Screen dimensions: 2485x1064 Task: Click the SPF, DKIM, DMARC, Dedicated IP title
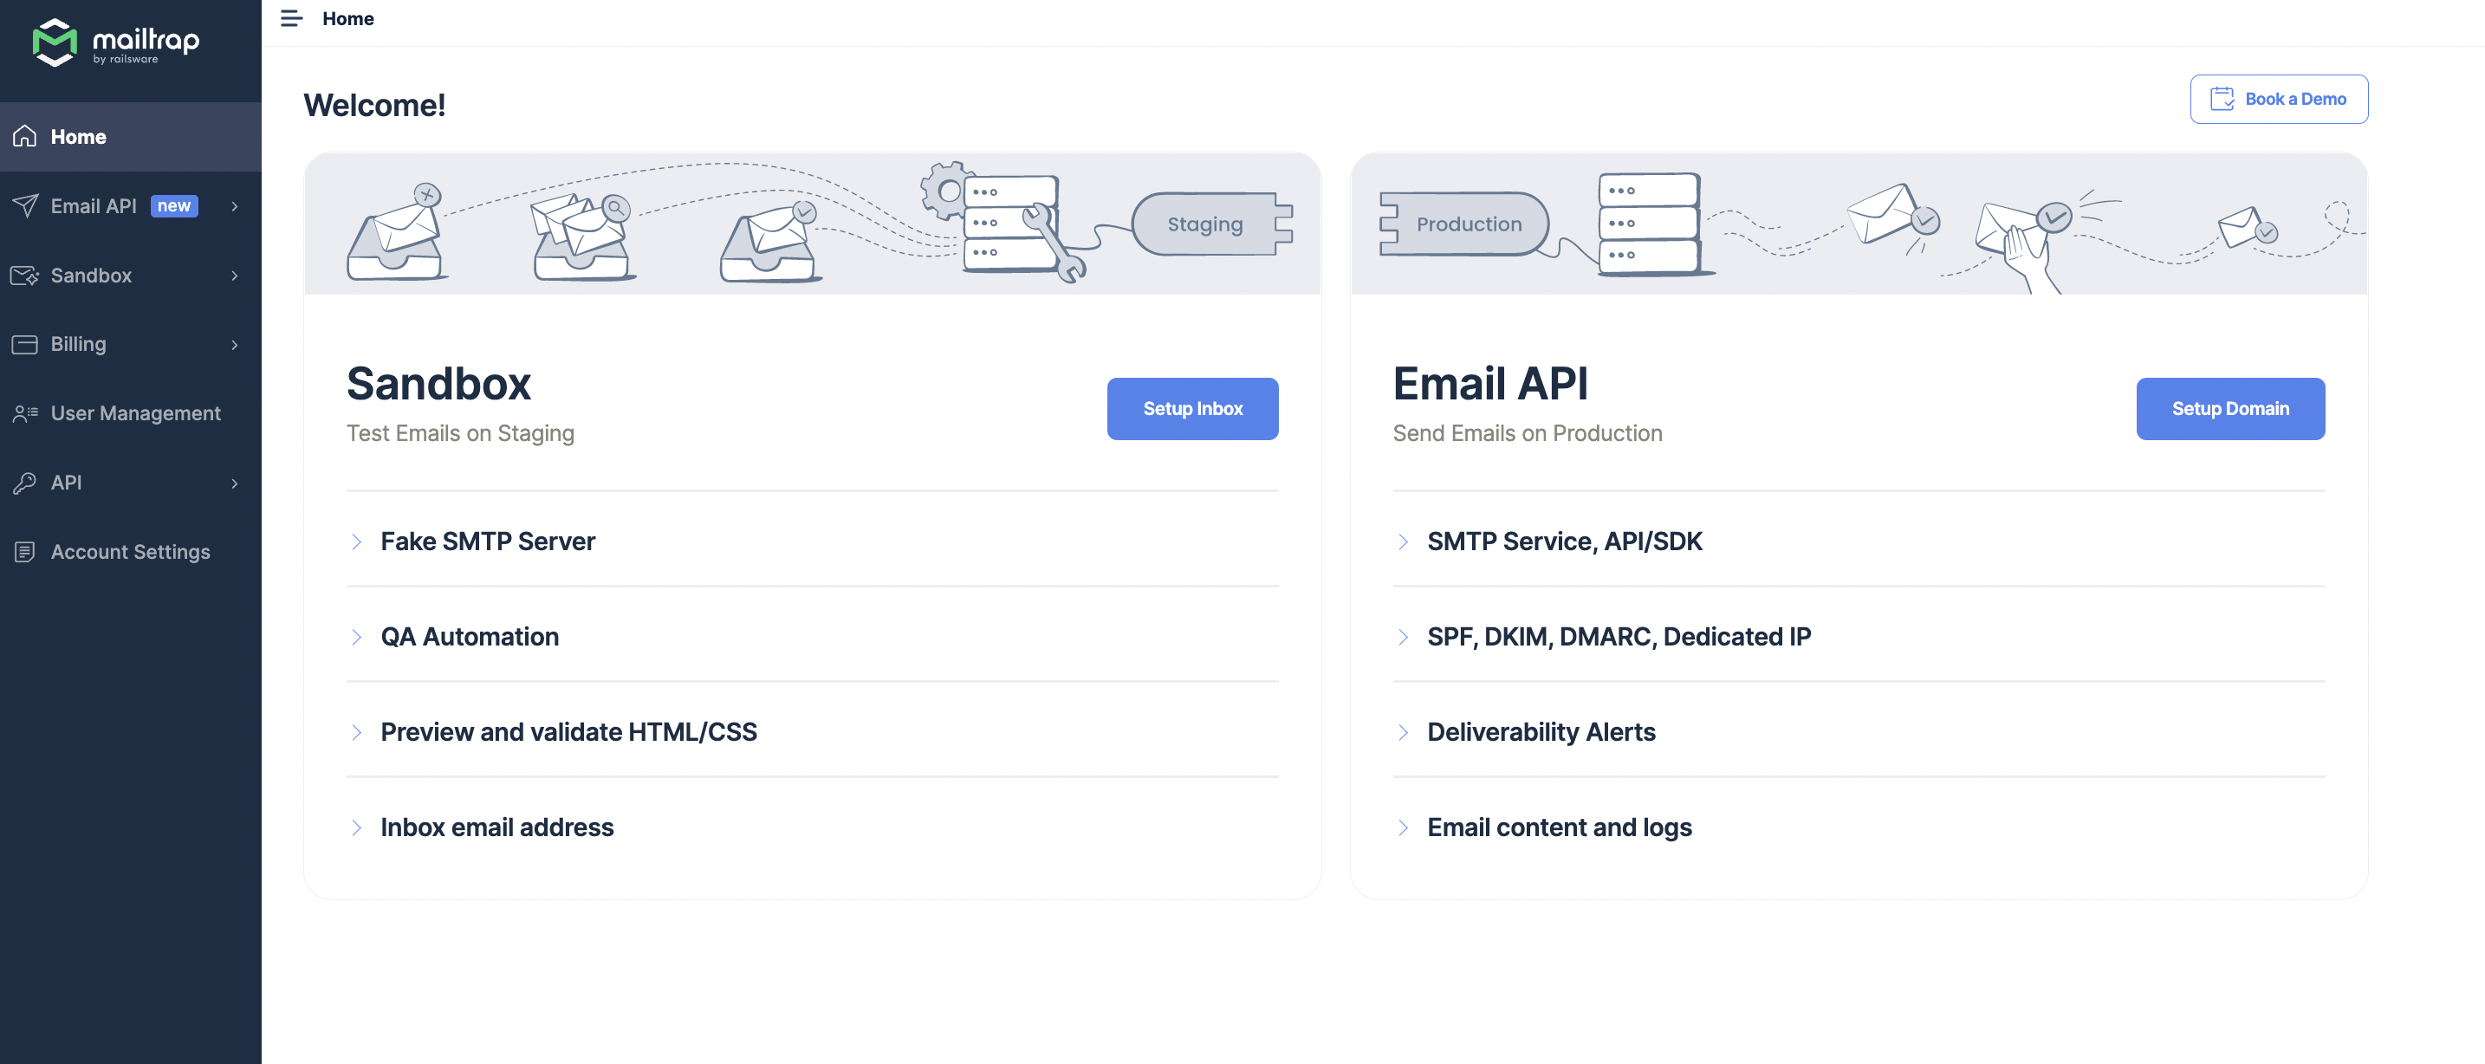click(x=1619, y=637)
